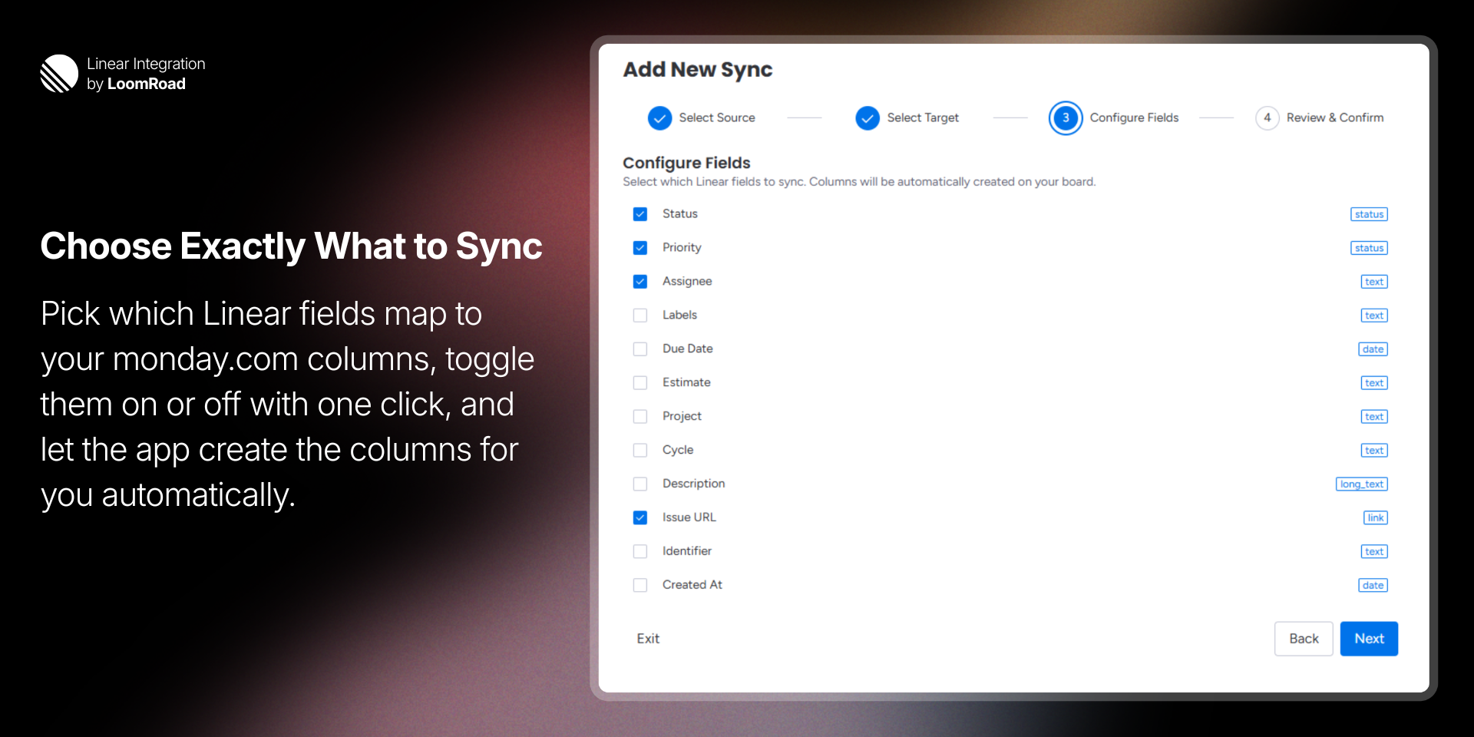Click the Exit link
1474x737 pixels.
click(x=648, y=639)
